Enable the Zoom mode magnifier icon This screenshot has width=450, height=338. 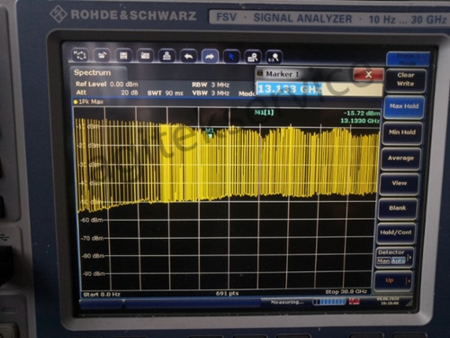click(x=253, y=57)
